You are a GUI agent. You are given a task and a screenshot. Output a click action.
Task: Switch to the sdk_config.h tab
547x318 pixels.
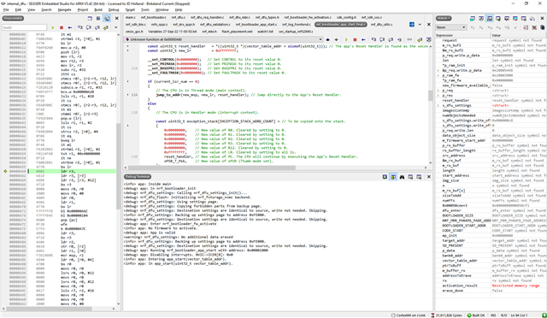coord(346,17)
